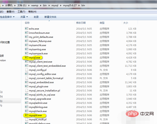This screenshot has height=124, width=157.
Task: Click the myisamlog.exe file icon
Action: 26,49
